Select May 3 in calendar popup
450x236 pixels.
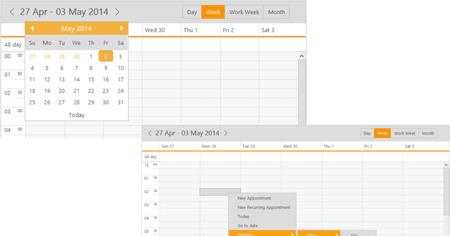[x=120, y=57]
